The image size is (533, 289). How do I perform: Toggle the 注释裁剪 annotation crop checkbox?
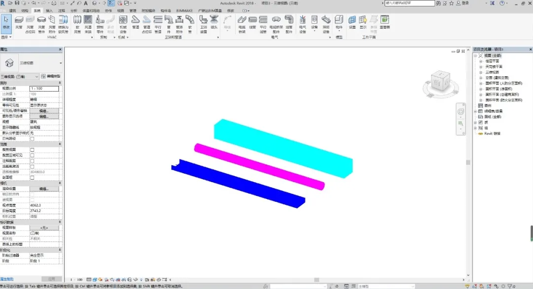coord(32,161)
